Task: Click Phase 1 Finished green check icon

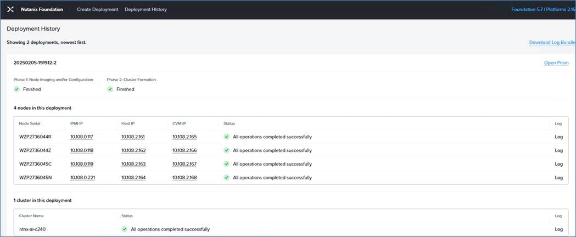Action: pos(16,89)
